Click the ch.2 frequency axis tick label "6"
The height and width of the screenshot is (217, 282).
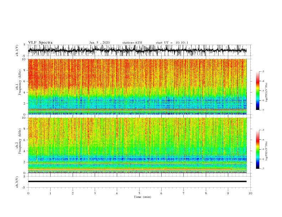(x=25, y=140)
